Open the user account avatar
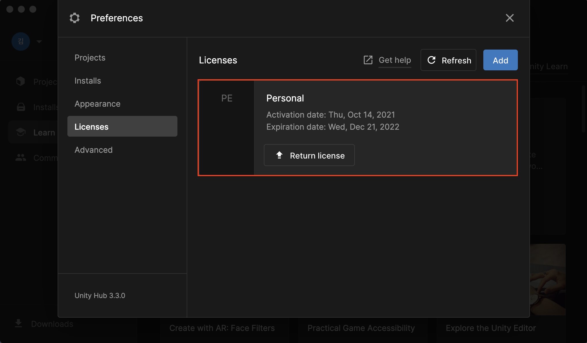This screenshot has height=343, width=587. click(21, 42)
